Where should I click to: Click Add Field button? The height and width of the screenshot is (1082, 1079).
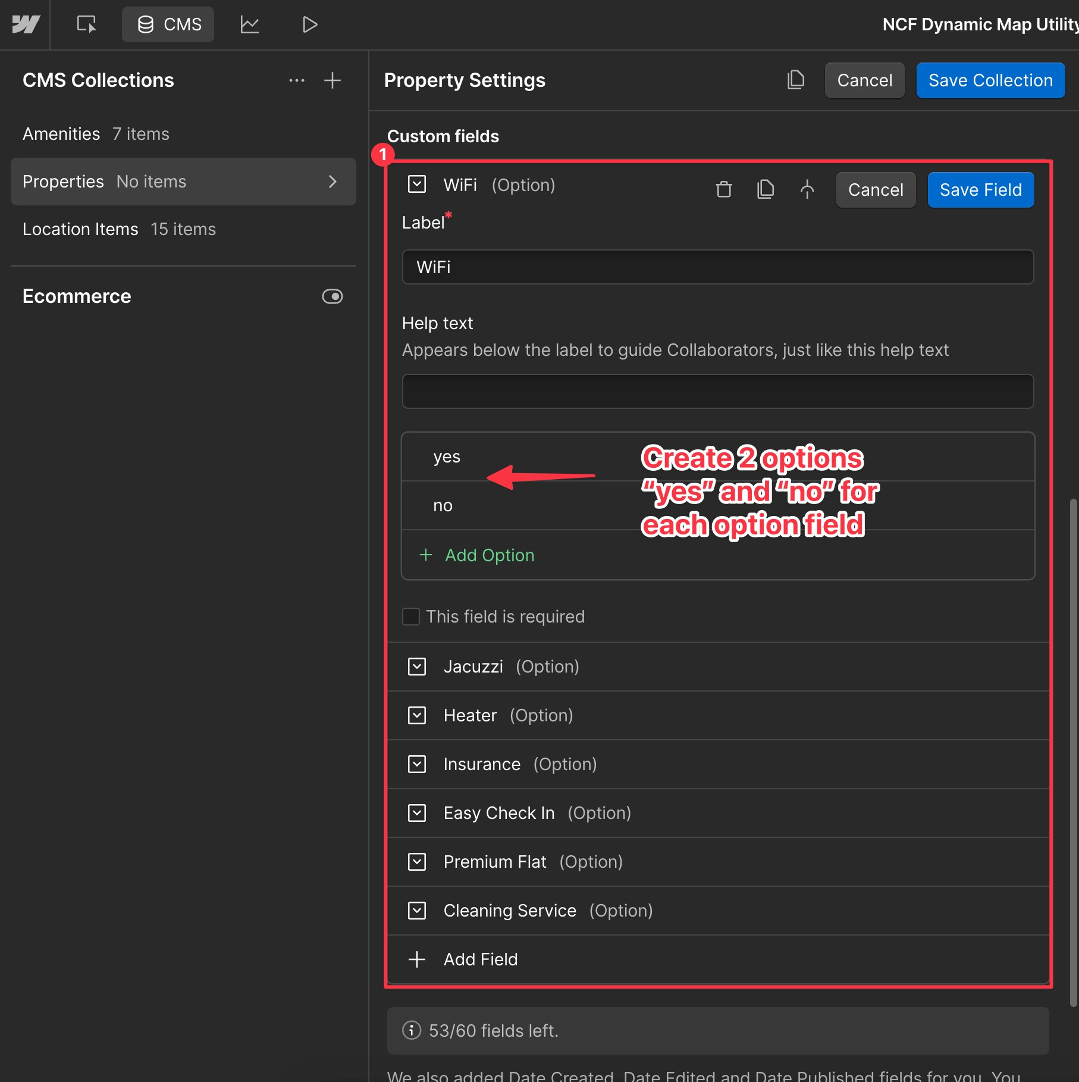tap(717, 959)
